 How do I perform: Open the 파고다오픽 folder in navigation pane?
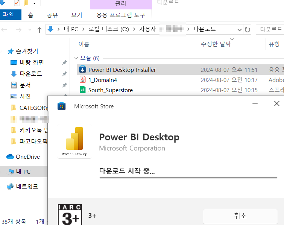(x=33, y=141)
